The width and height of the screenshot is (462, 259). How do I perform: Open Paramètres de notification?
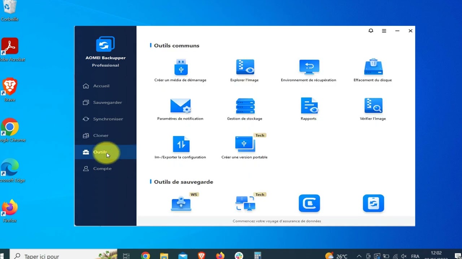tap(180, 109)
